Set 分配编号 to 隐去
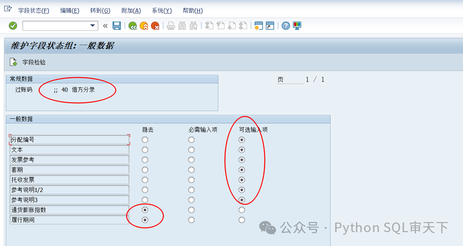Image resolution: width=463 pixels, height=246 pixels. tap(145, 140)
